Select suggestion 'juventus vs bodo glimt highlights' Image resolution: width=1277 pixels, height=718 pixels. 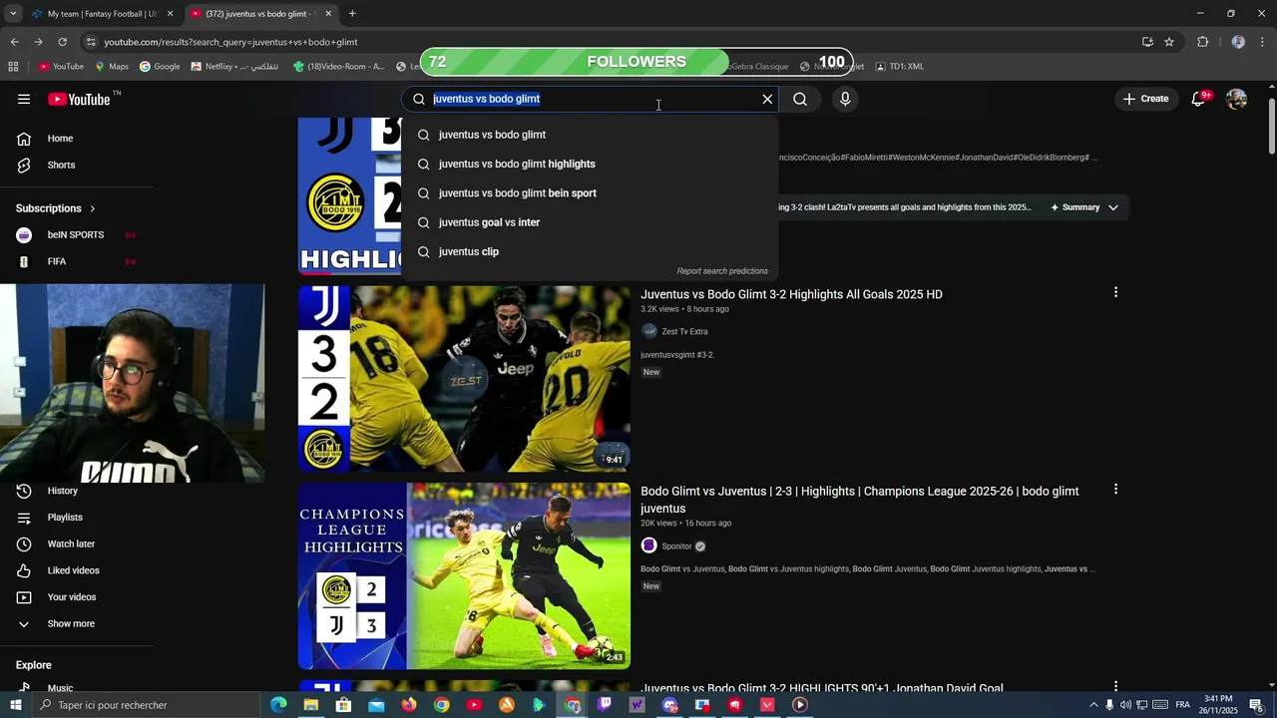589,164
